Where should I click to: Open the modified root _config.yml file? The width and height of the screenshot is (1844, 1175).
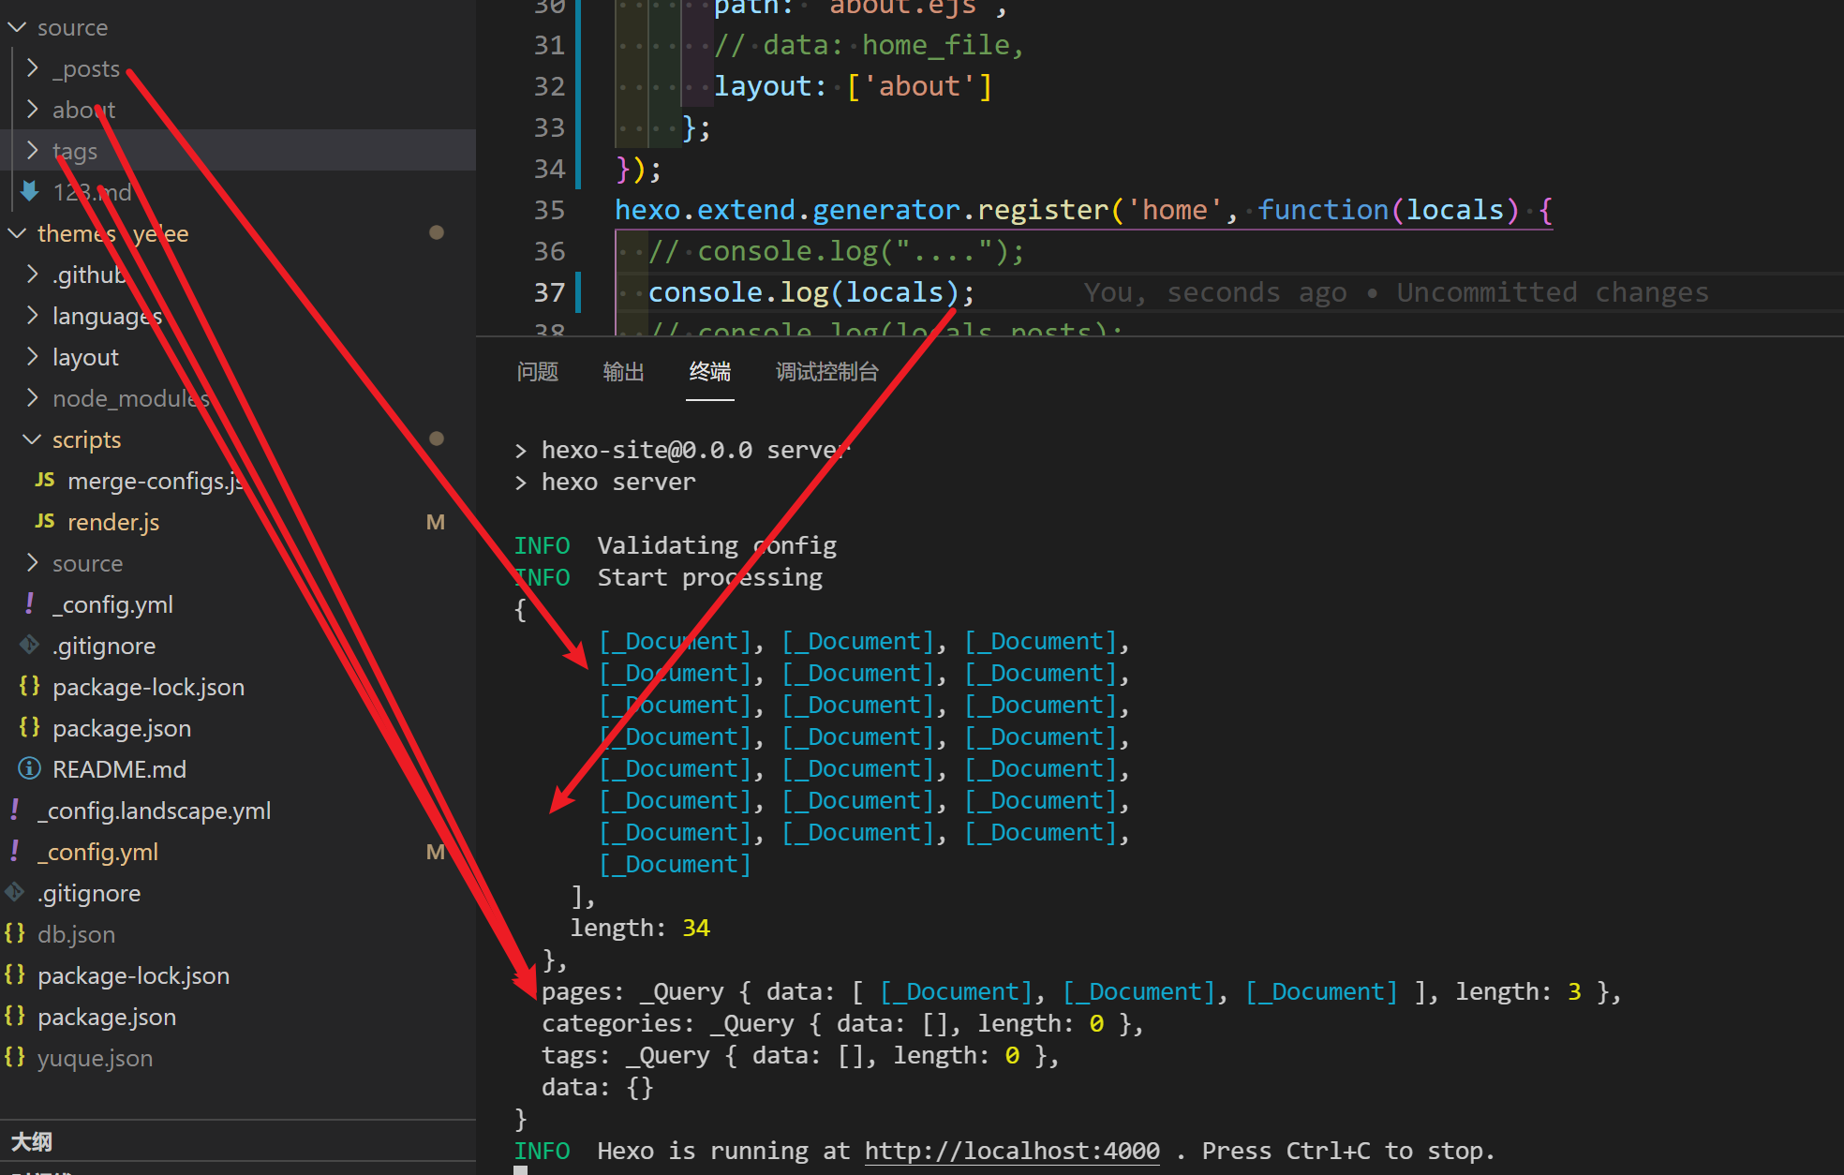click(x=97, y=852)
